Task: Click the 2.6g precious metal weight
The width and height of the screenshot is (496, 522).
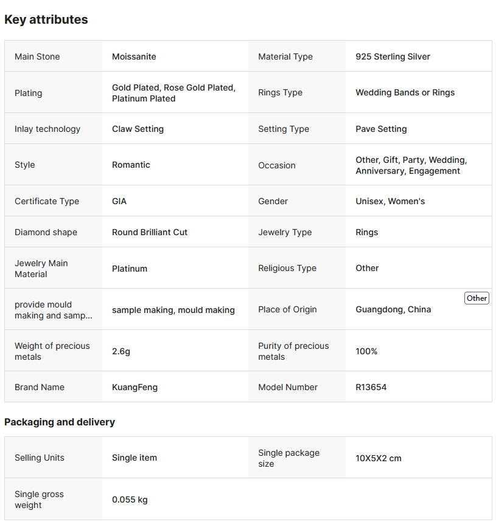Action: pyautogui.click(x=121, y=351)
